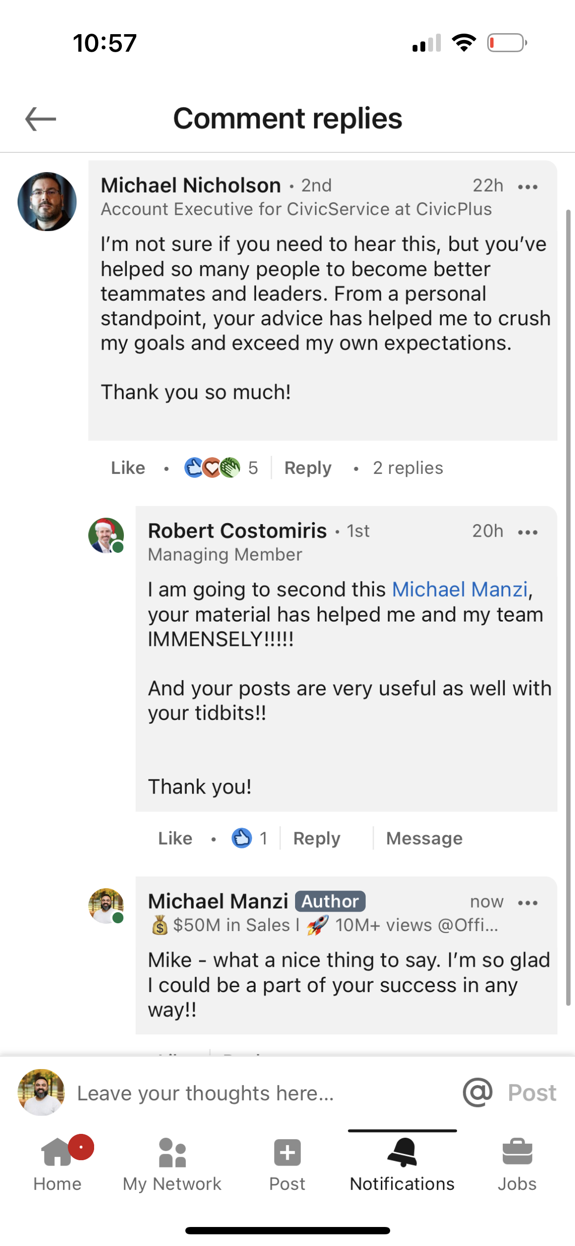The image size is (575, 1246).
Task: Open the Michael Manzi mention link
Action: (460, 589)
